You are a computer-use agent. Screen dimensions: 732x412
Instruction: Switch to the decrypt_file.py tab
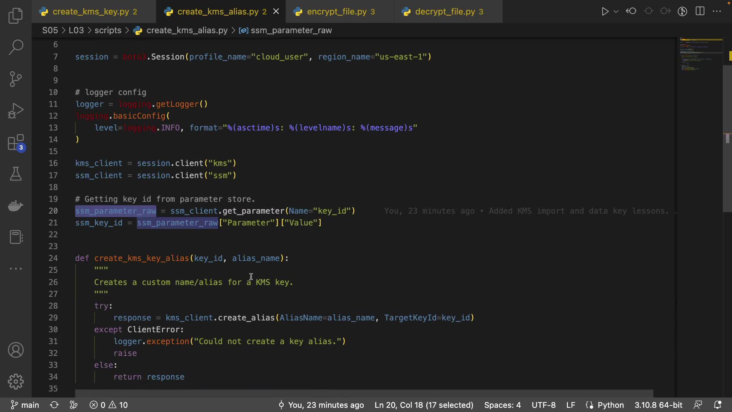445,12
